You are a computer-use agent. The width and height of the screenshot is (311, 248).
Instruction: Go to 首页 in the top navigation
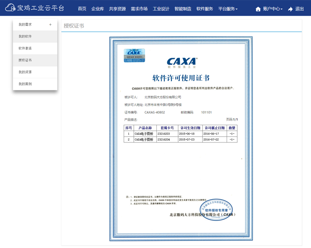pyautogui.click(x=82, y=9)
